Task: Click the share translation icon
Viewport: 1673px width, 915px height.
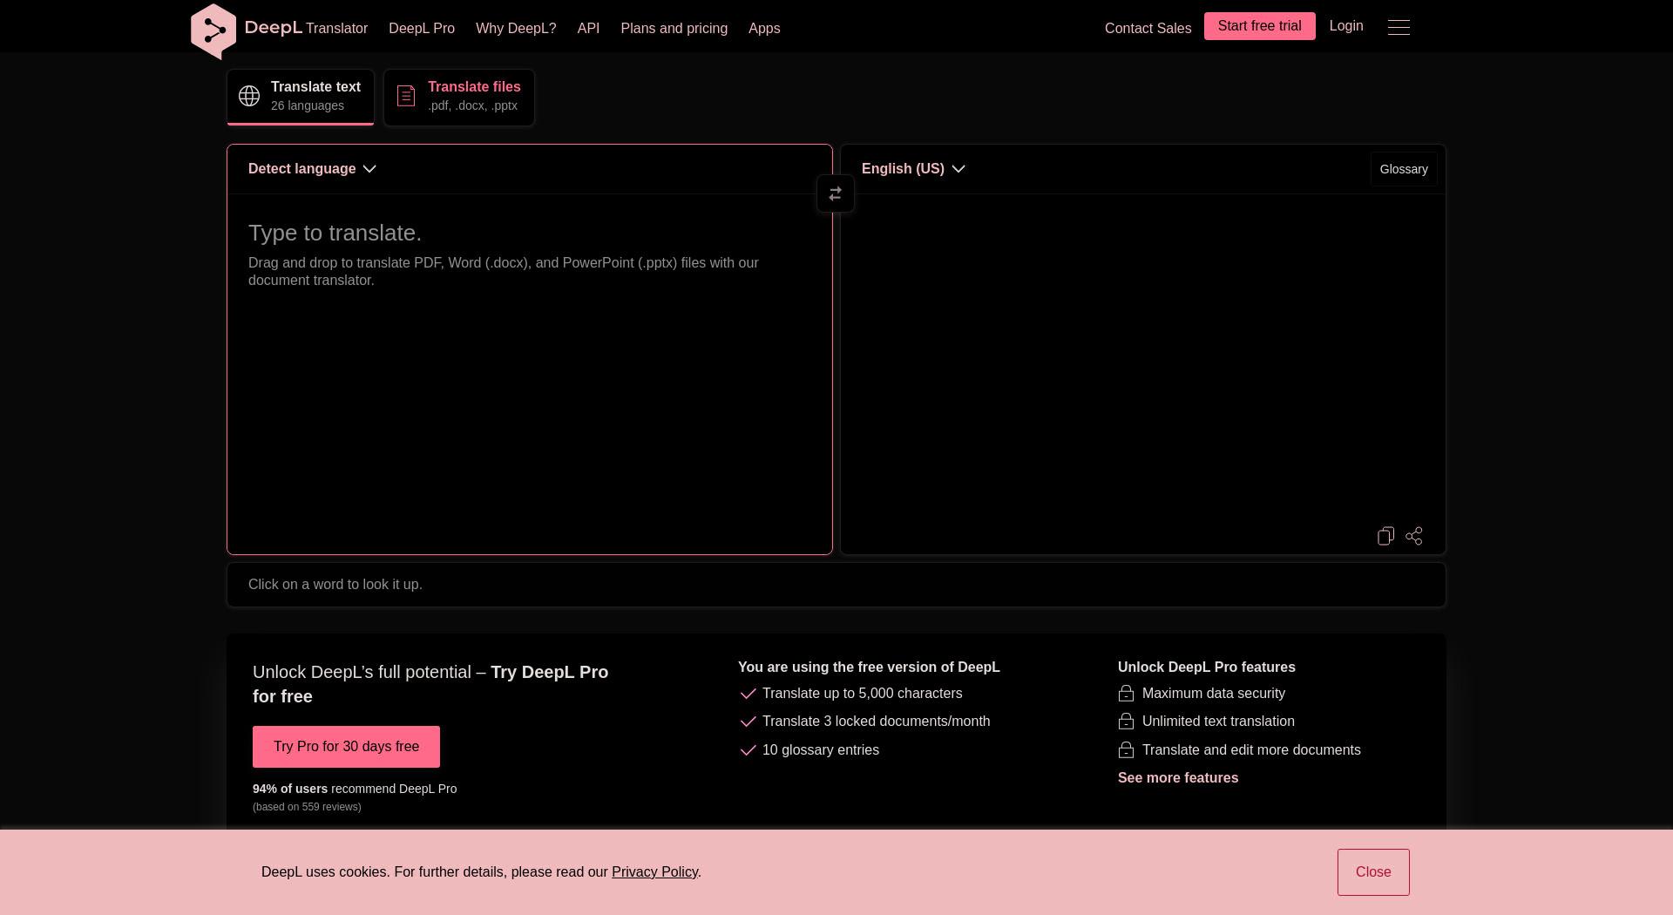Action: tap(1414, 536)
